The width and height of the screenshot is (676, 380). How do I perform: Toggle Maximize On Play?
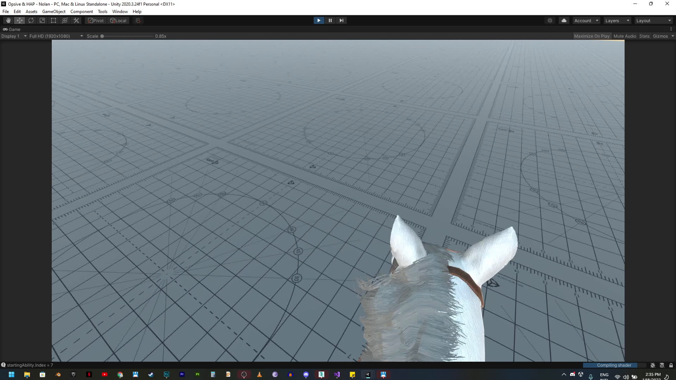[591, 36]
